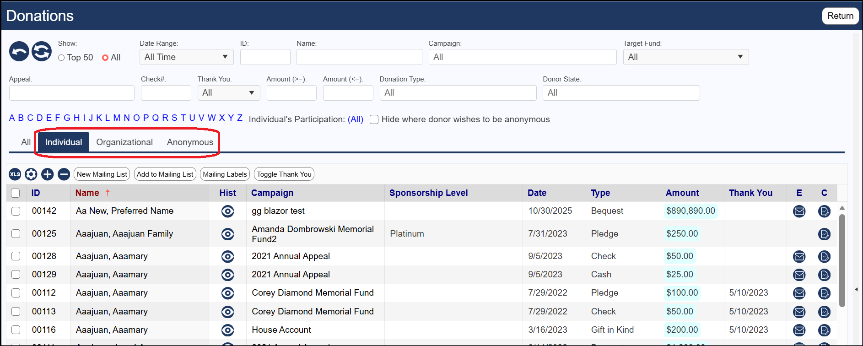Image resolution: width=863 pixels, height=346 pixels.
Task: Open document icon for donation 00116
Action: [824, 330]
